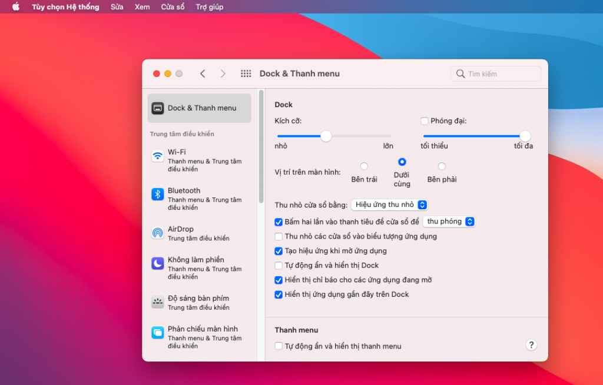603x385 pixels.
Task: Click the yellow minimize window button
Action: tap(168, 73)
